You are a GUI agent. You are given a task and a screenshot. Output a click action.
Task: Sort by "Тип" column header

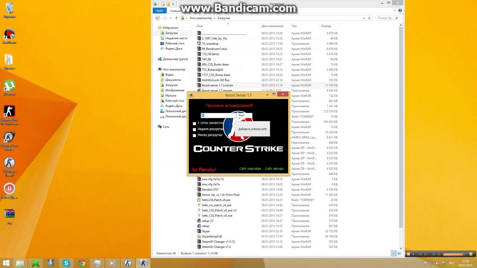[x=294, y=26]
